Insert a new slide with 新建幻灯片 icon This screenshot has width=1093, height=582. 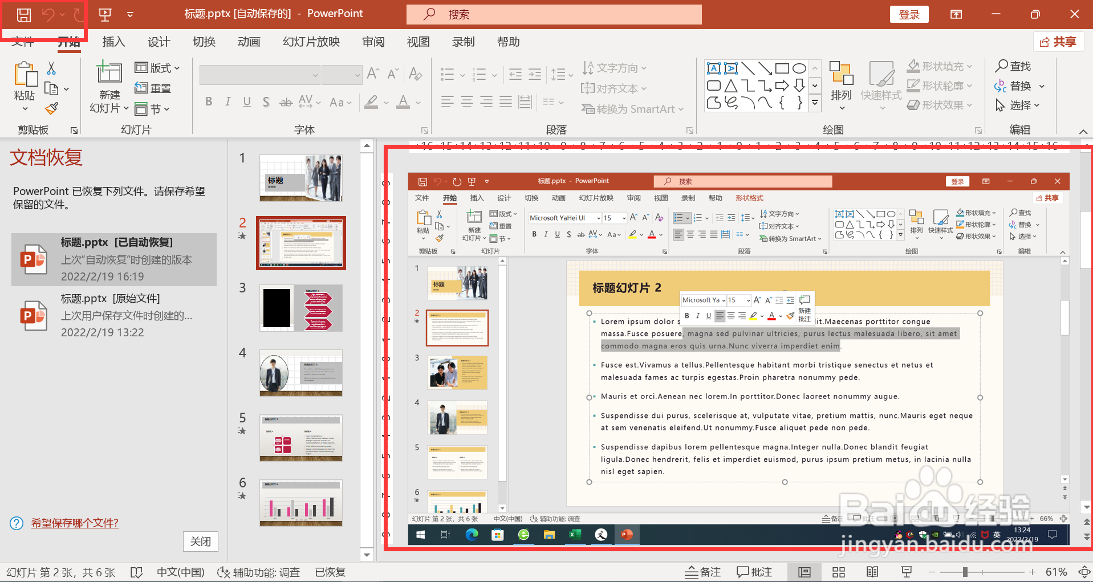pyautogui.click(x=109, y=72)
